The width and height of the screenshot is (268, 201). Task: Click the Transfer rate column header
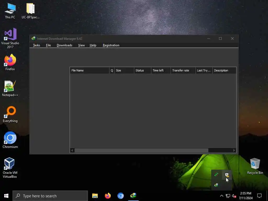(183, 70)
